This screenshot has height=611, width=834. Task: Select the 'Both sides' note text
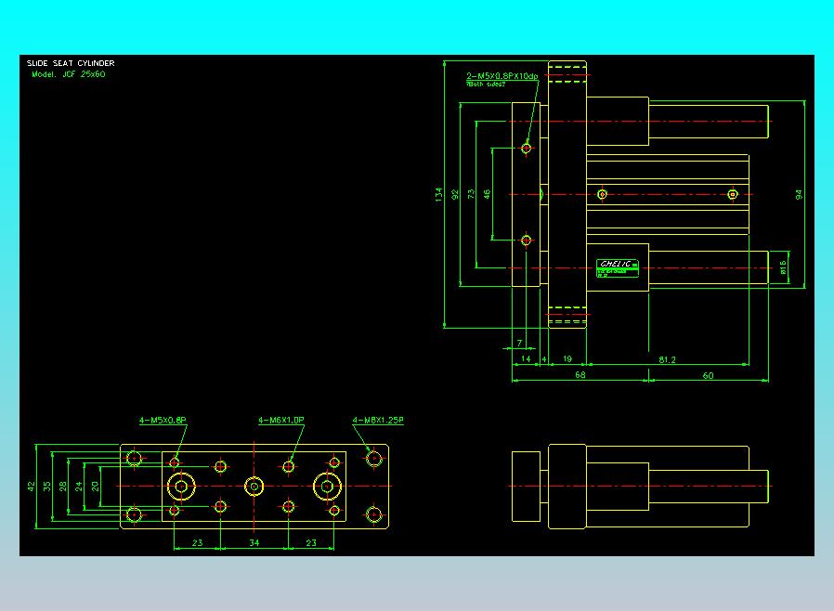tap(486, 84)
